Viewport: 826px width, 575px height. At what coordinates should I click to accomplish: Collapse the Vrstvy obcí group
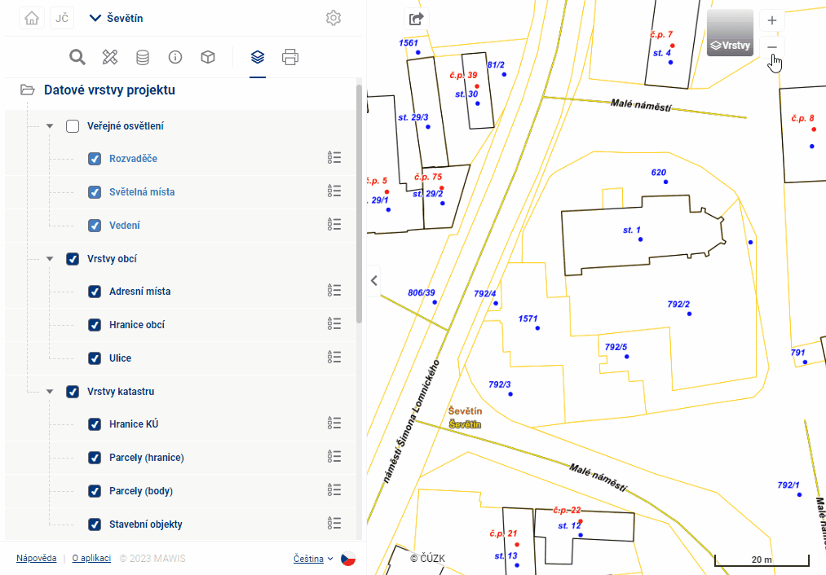(50, 259)
